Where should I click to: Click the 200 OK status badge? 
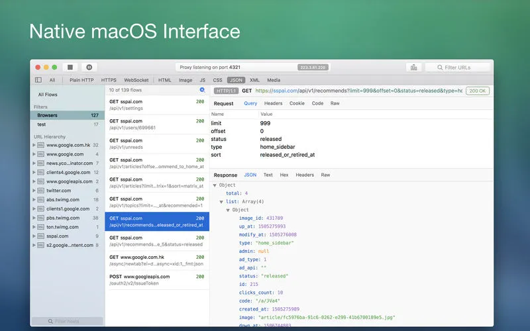click(477, 91)
